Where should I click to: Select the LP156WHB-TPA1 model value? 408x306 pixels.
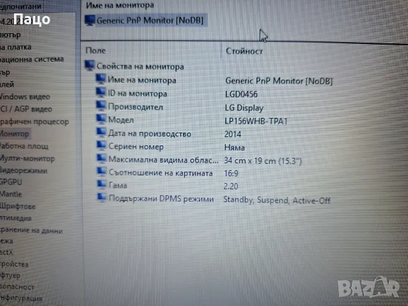coord(256,121)
